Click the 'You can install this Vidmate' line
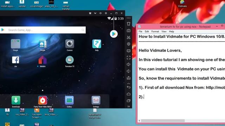 (x=182, y=69)
